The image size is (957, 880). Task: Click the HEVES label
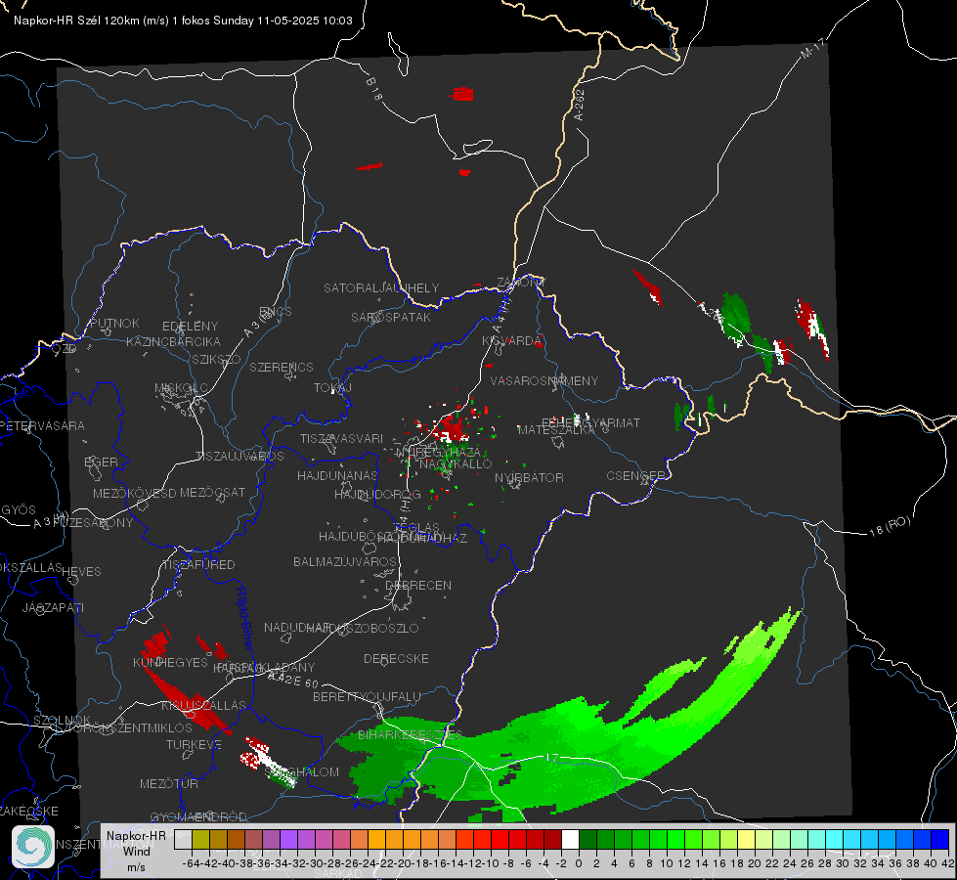coord(81,572)
